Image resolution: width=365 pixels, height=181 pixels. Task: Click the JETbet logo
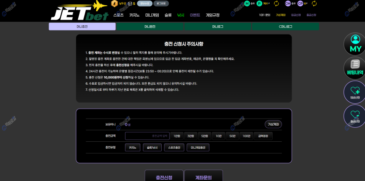coord(79,11)
